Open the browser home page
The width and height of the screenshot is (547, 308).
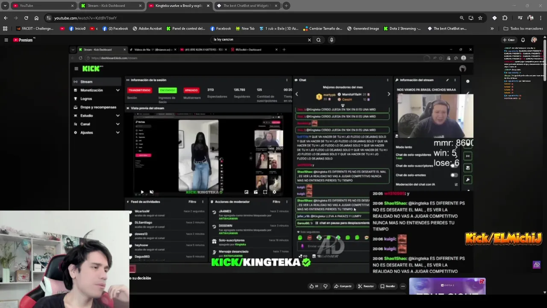[36, 18]
